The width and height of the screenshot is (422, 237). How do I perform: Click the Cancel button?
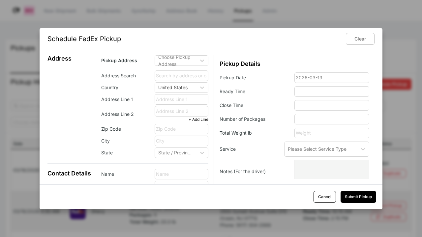[325, 197]
